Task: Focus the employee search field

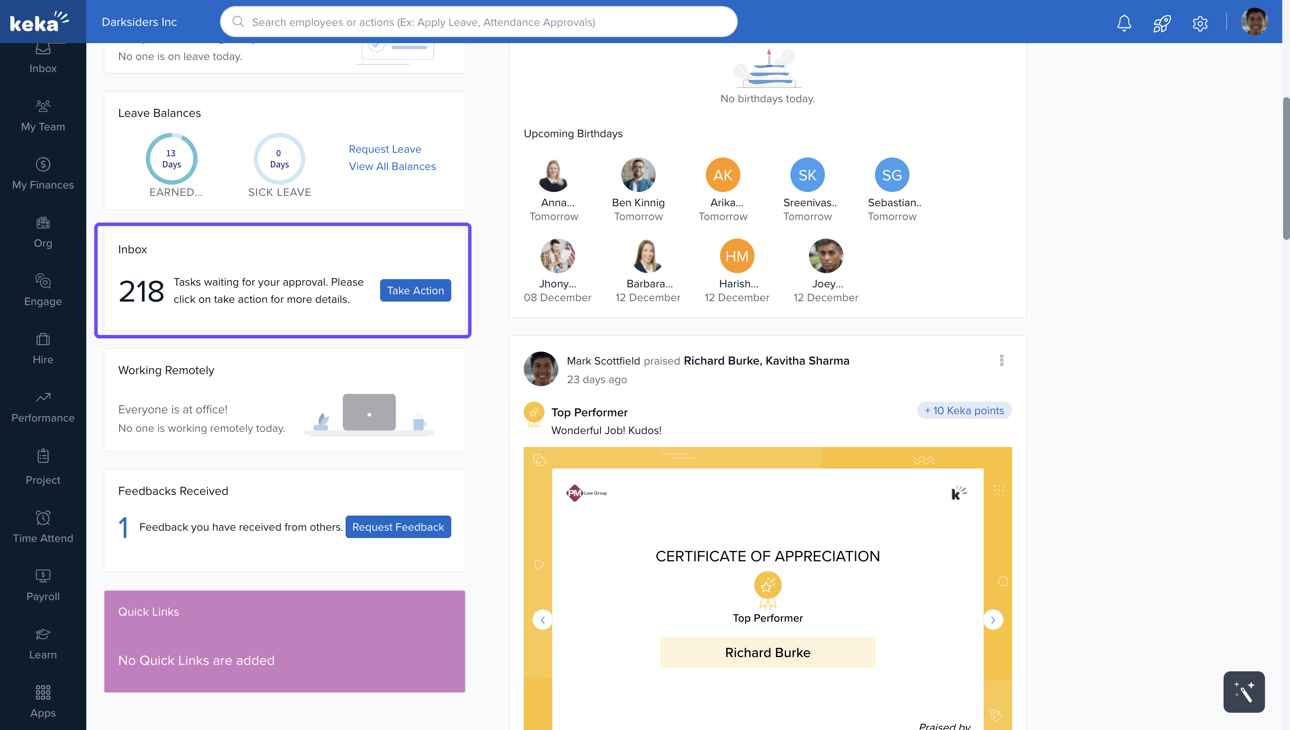Action: point(478,22)
